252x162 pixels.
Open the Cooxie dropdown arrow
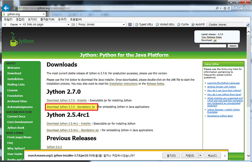point(20,24)
